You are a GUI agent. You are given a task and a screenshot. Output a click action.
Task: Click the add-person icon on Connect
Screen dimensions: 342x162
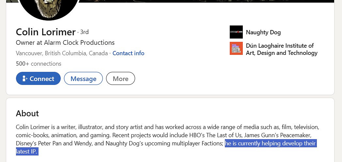point(25,79)
